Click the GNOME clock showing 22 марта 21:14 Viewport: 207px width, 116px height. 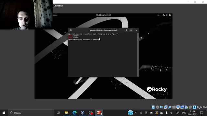click(x=103, y=15)
